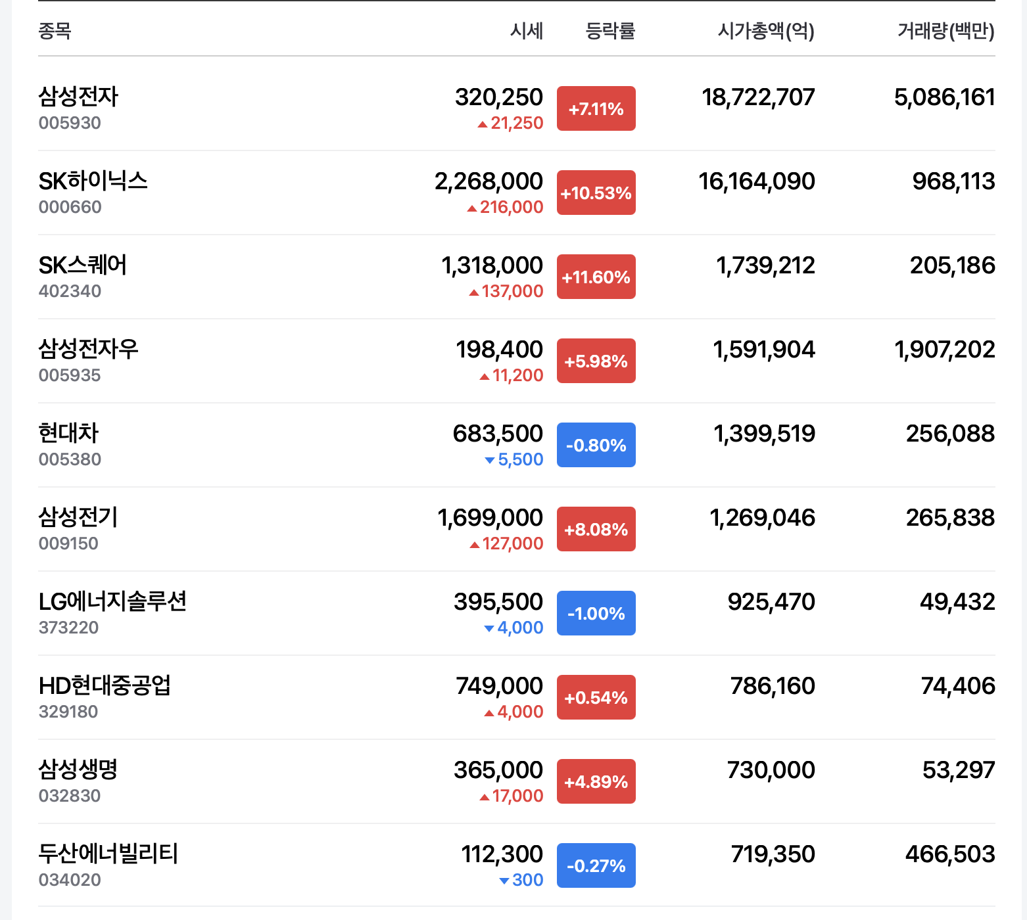Viewport: 1027px width, 920px height.
Task: Click the -0.80% change badge
Action: point(596,445)
